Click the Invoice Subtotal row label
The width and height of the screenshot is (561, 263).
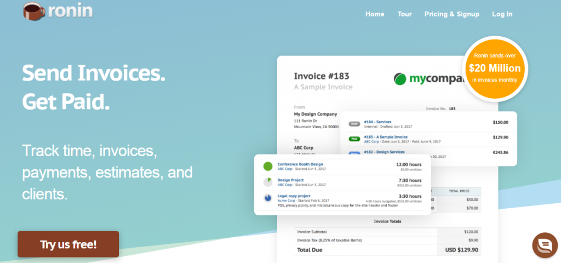click(x=312, y=232)
